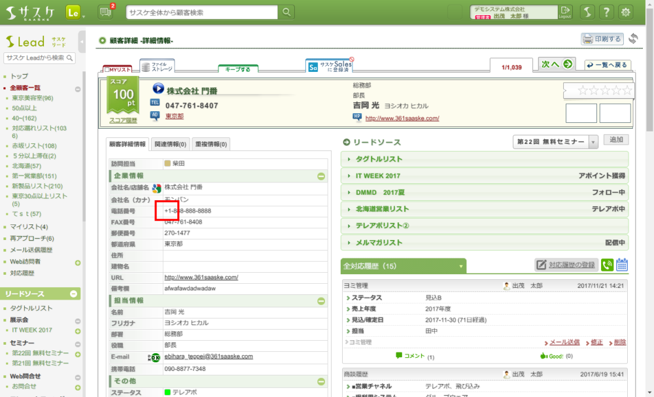Viewport: 654px width, 397px height.
Task: Expand the DMMD 2017夏 lead source row
Action: coord(485,192)
